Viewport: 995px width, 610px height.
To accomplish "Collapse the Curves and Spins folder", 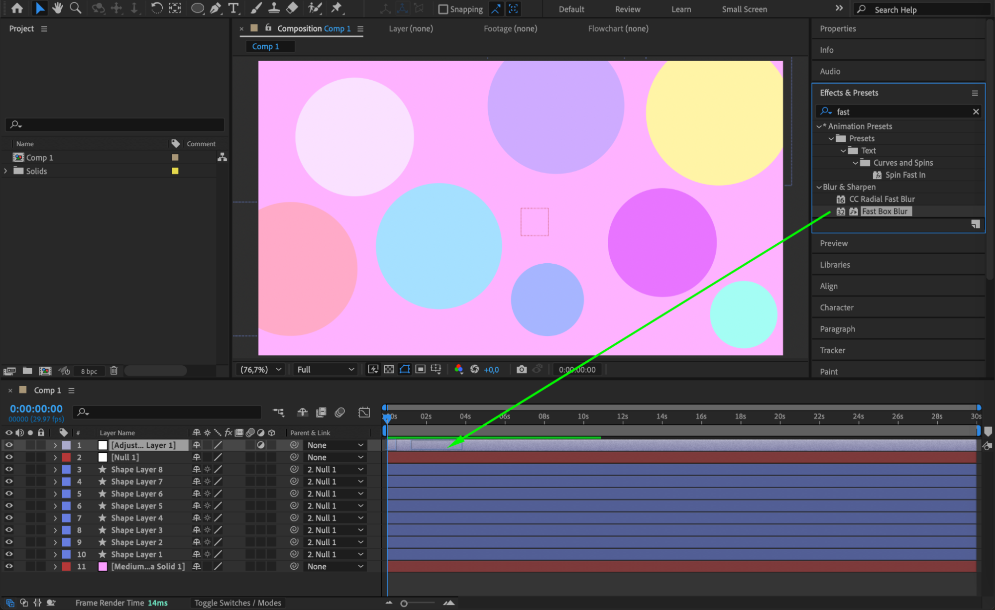I will click(x=855, y=163).
